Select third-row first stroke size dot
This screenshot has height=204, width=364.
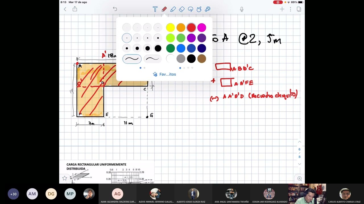(127, 48)
